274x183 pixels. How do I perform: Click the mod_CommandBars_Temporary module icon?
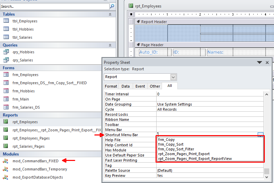pyautogui.click(x=5, y=169)
